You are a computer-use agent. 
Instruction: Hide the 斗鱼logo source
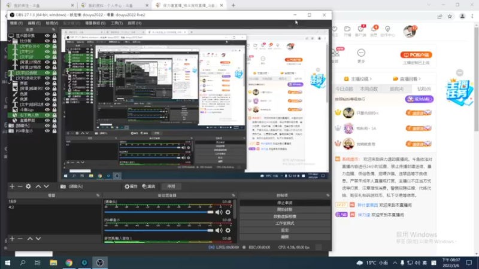tap(47, 110)
